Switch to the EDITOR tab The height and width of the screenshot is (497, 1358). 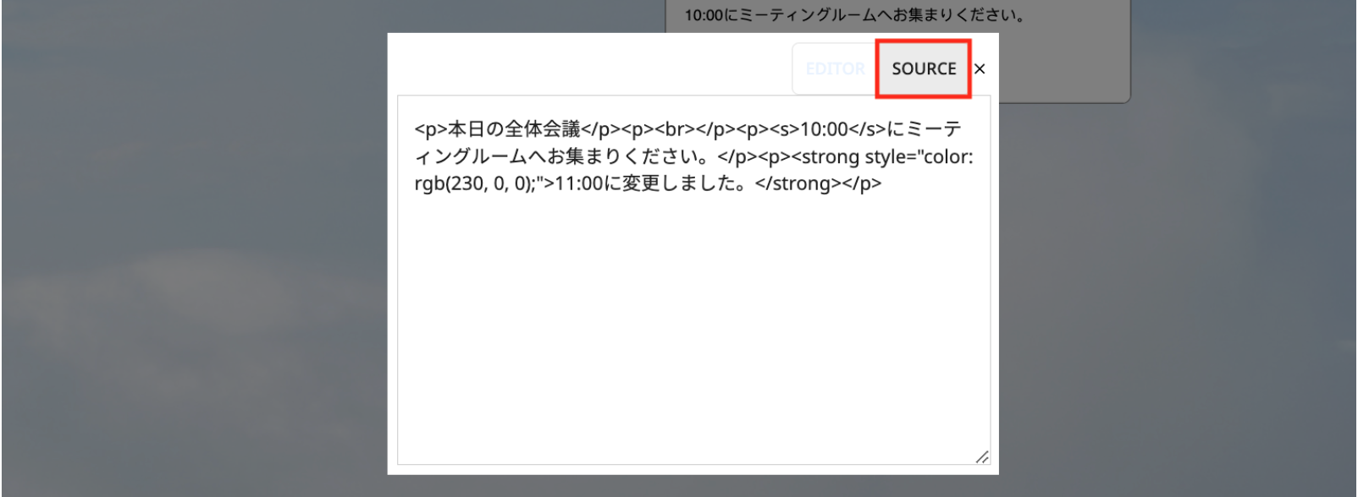point(835,68)
